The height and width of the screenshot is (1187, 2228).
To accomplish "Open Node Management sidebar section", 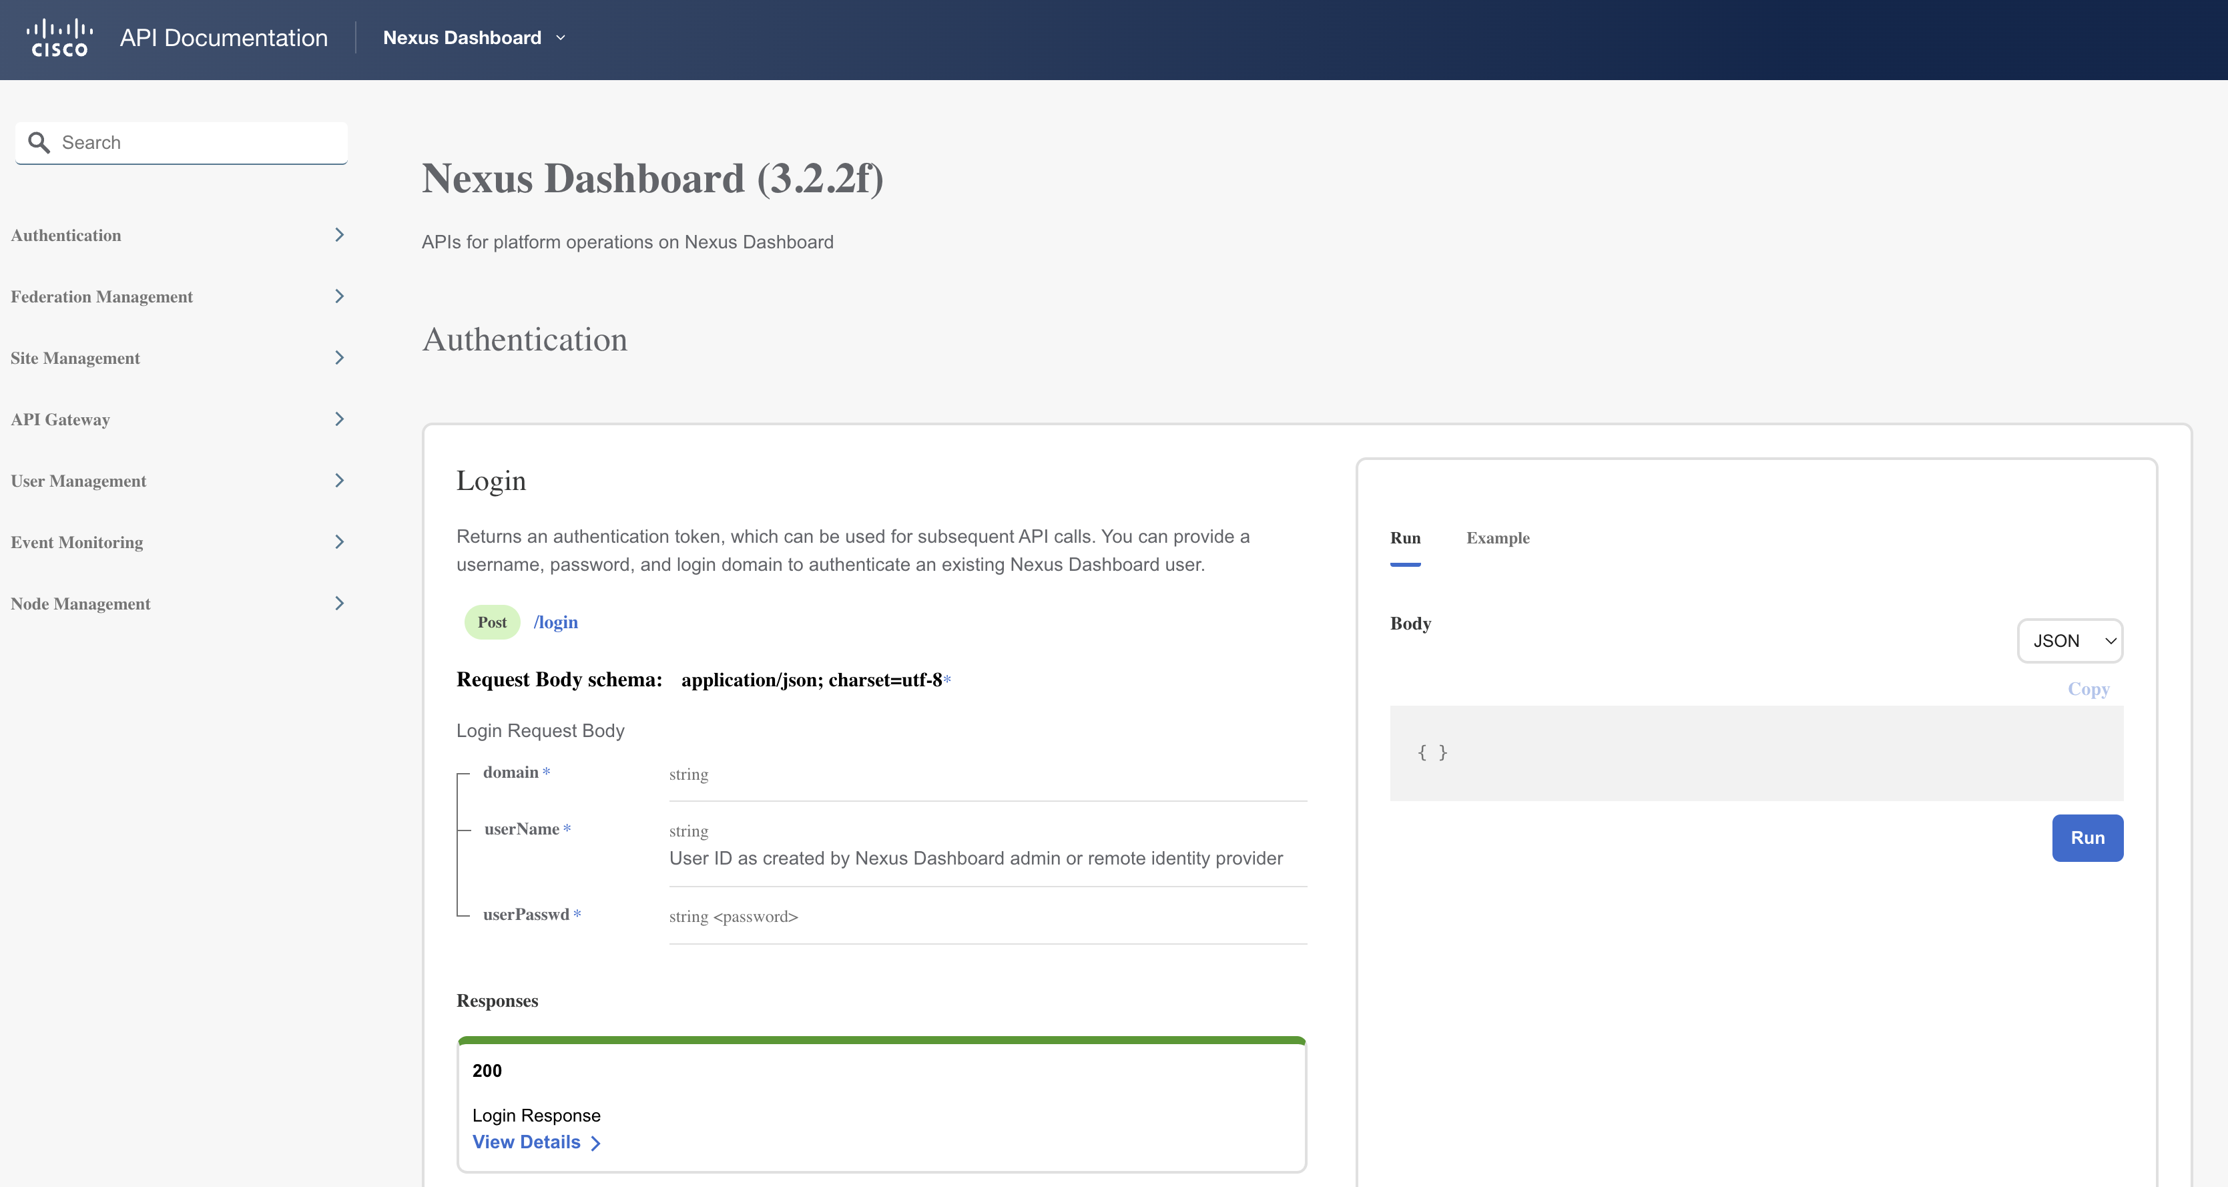I will [81, 604].
